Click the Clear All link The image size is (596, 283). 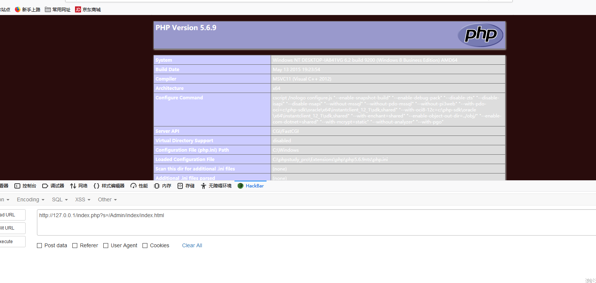(192, 245)
